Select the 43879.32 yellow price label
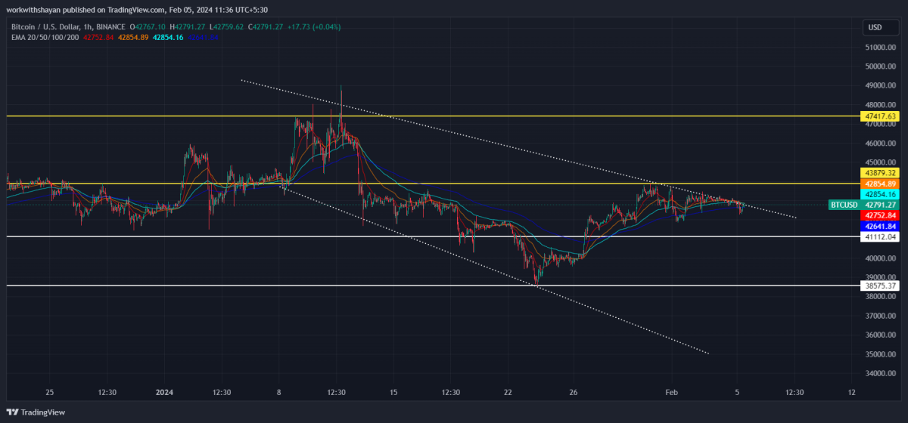The width and height of the screenshot is (908, 423). 879,173
